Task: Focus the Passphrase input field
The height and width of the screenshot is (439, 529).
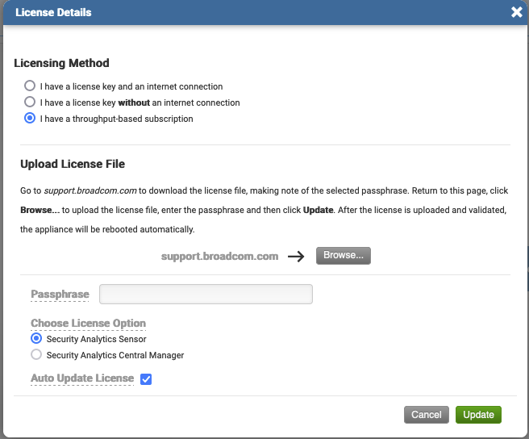Action: tap(206, 294)
